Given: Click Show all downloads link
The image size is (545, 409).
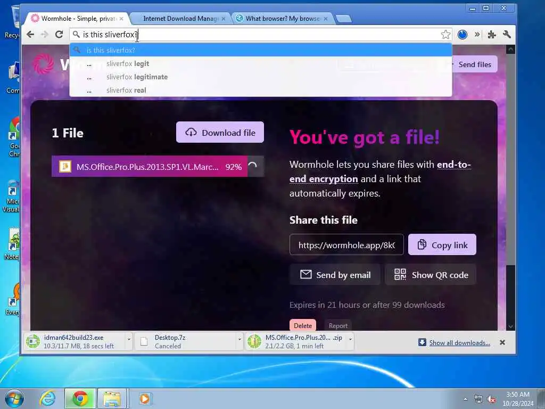Looking at the screenshot, I should click(459, 342).
